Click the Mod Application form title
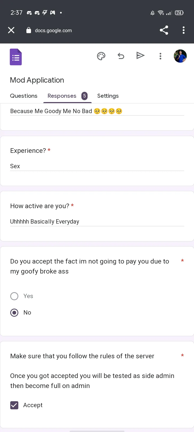 pyautogui.click(x=37, y=80)
